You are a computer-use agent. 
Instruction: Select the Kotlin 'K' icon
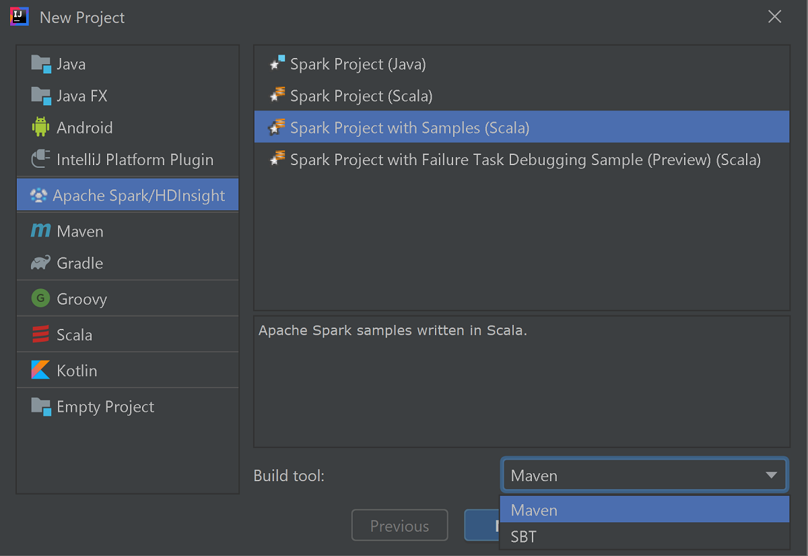(40, 370)
